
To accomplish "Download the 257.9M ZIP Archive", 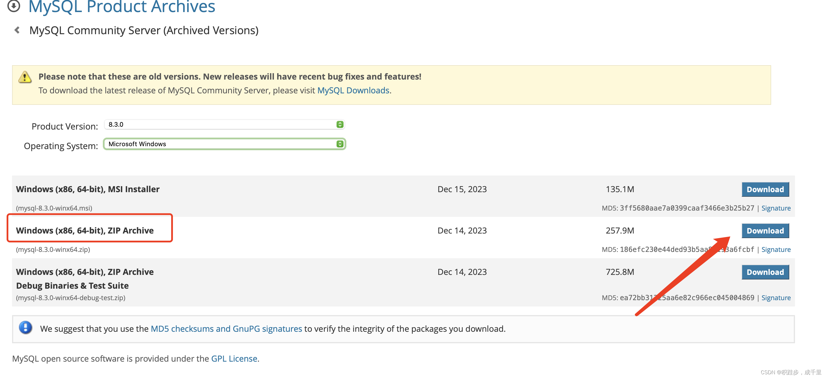I will click(x=765, y=231).
